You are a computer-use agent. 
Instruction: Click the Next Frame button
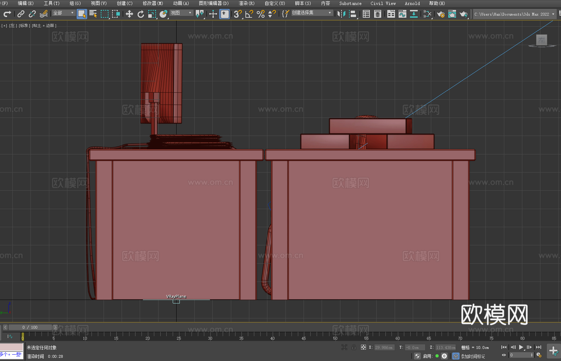coord(529,347)
